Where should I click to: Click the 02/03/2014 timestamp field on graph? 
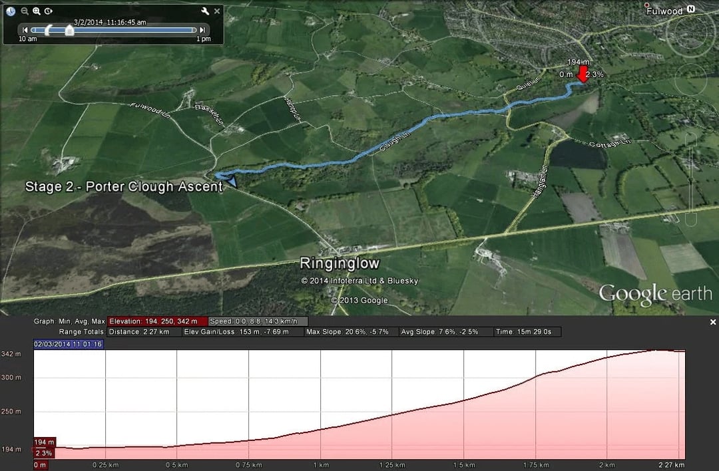(67, 343)
